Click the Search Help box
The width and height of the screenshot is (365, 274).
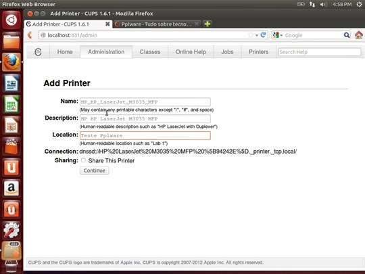[x=319, y=52]
